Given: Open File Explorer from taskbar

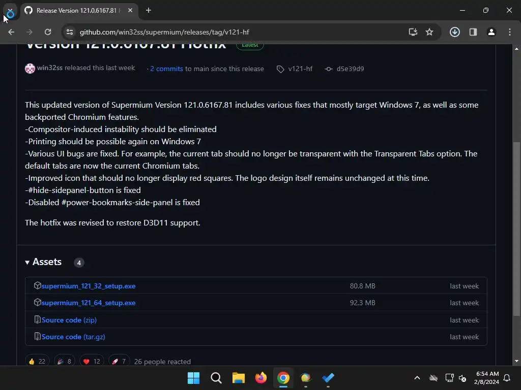Looking at the screenshot, I should tap(238, 378).
